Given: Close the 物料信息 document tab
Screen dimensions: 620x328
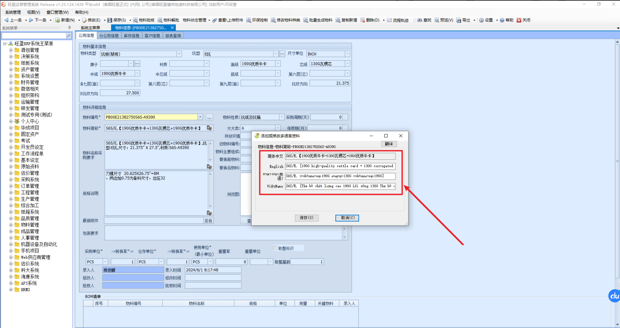Looking at the screenshot, I should [172, 27].
